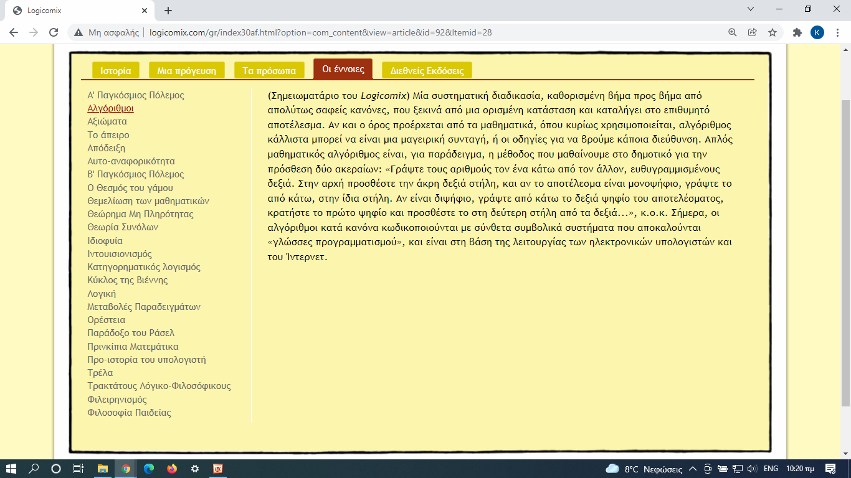Viewport: 851px width, 478px height.
Task: Show the not-secure site warning
Action: pyautogui.click(x=106, y=32)
